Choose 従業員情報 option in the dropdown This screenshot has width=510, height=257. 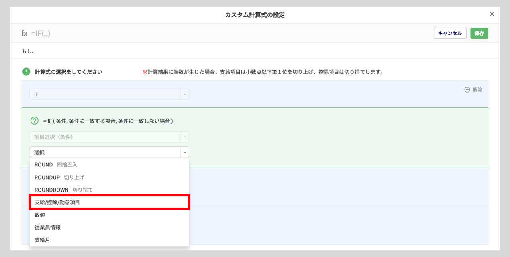[109, 227]
